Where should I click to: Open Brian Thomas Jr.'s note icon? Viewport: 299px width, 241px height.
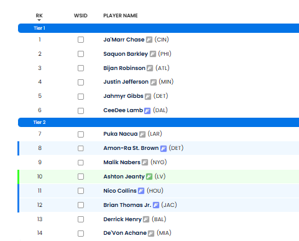156,205
